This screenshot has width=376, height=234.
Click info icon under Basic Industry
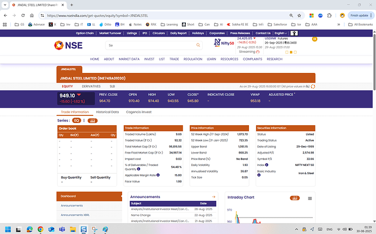(x=259, y=175)
